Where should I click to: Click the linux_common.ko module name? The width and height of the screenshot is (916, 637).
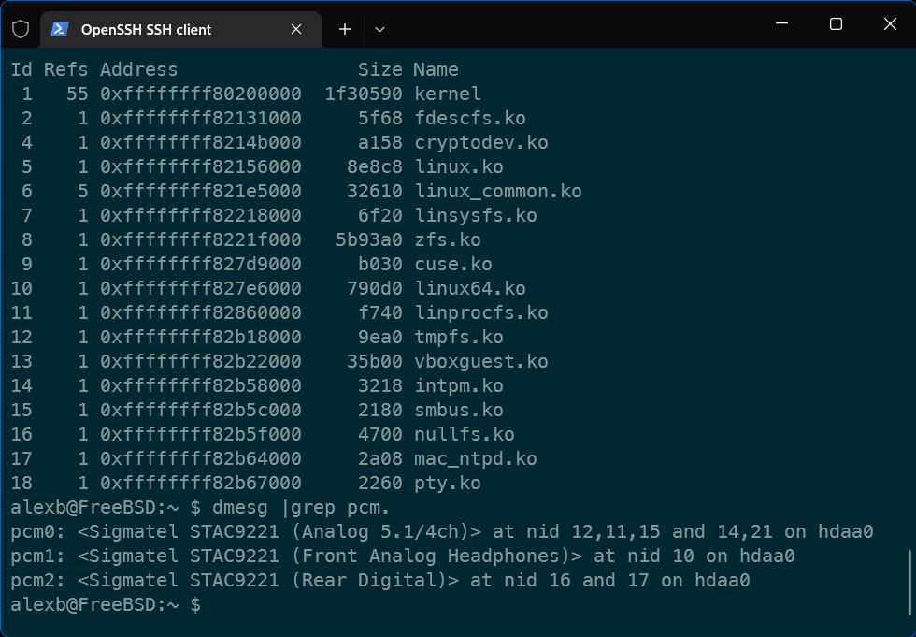tap(498, 192)
